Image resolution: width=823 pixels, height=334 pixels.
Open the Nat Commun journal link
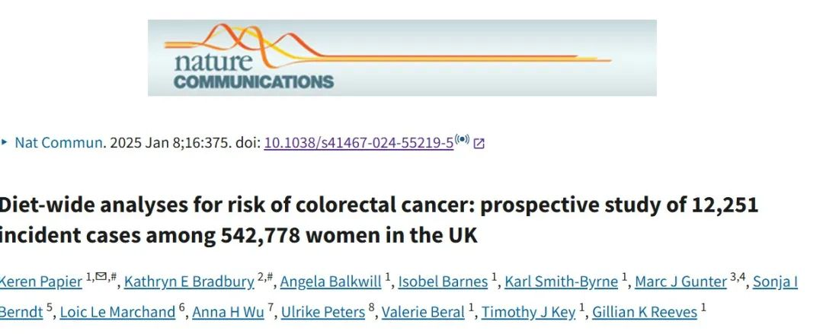[x=59, y=143]
